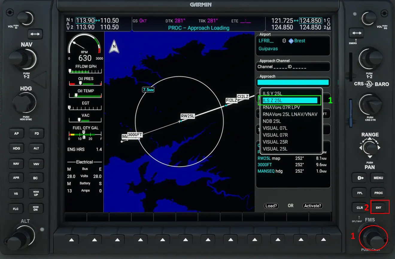Click the Load? button
395x259 pixels.
[271, 206]
